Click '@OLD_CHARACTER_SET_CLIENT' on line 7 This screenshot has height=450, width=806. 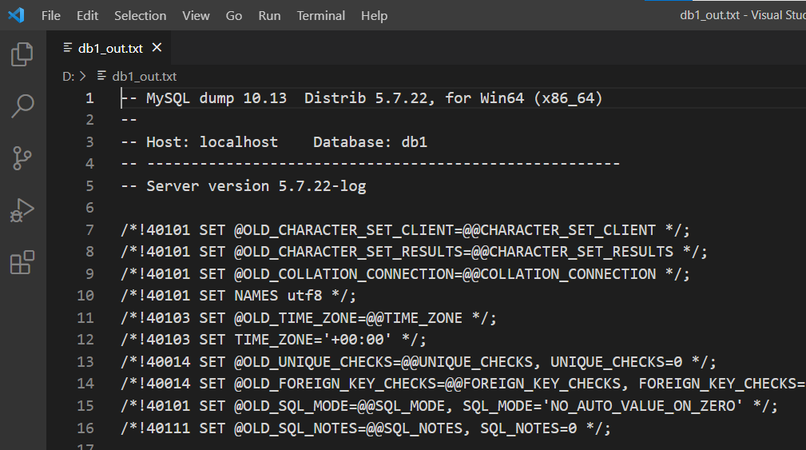(x=343, y=230)
